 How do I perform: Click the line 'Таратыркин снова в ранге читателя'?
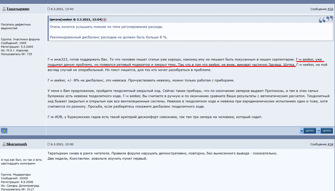coord(162,153)
